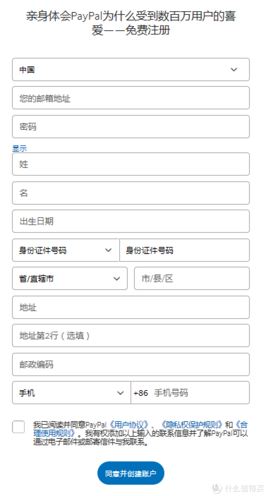This screenshot has width=266, height=496.
Task: Click the 名 given name field
Action: click(x=131, y=193)
